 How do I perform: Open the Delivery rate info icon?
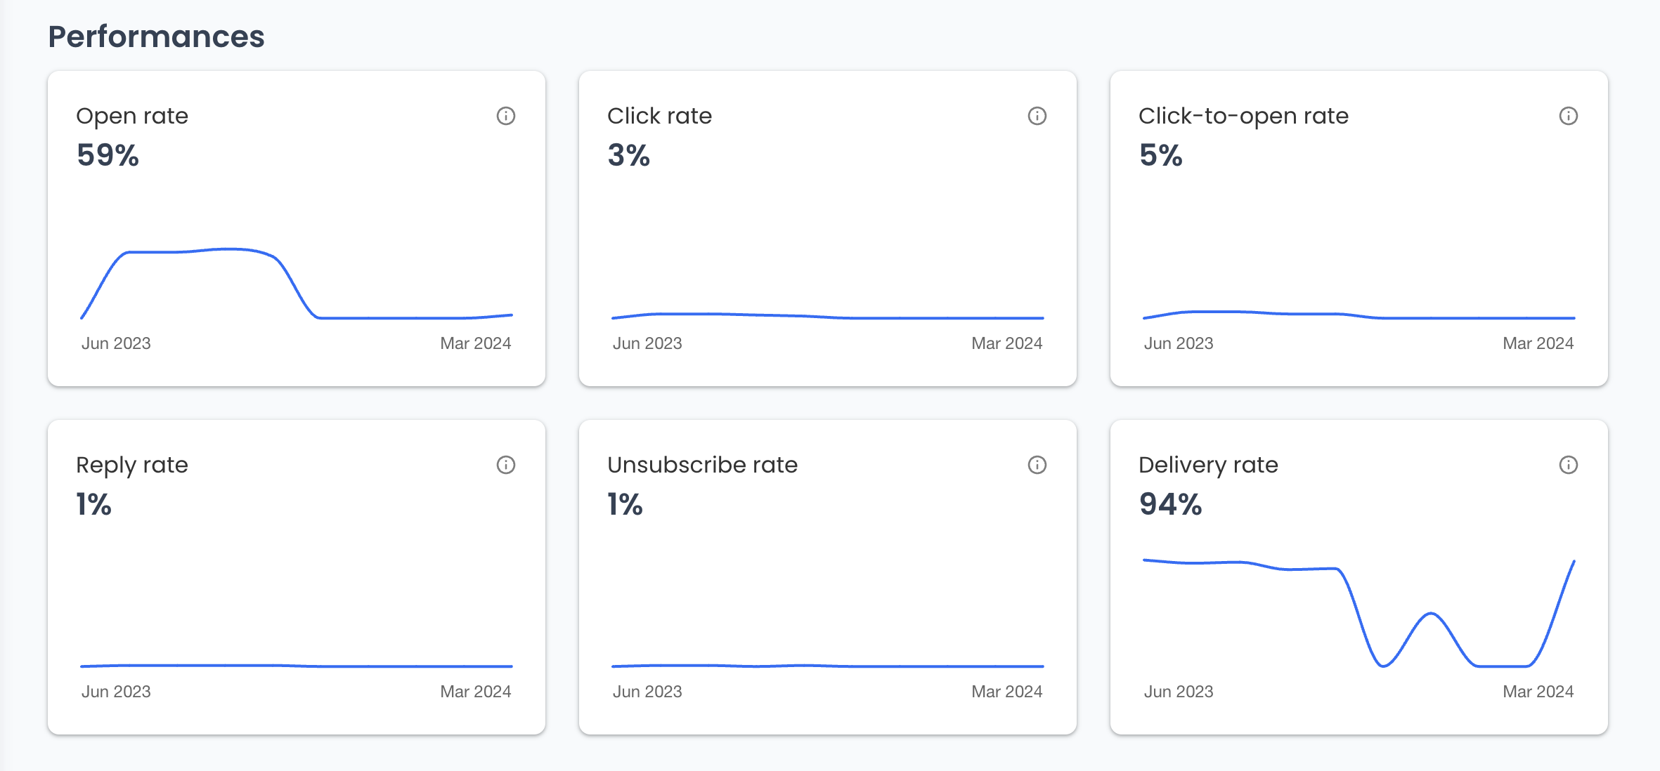[1569, 465]
